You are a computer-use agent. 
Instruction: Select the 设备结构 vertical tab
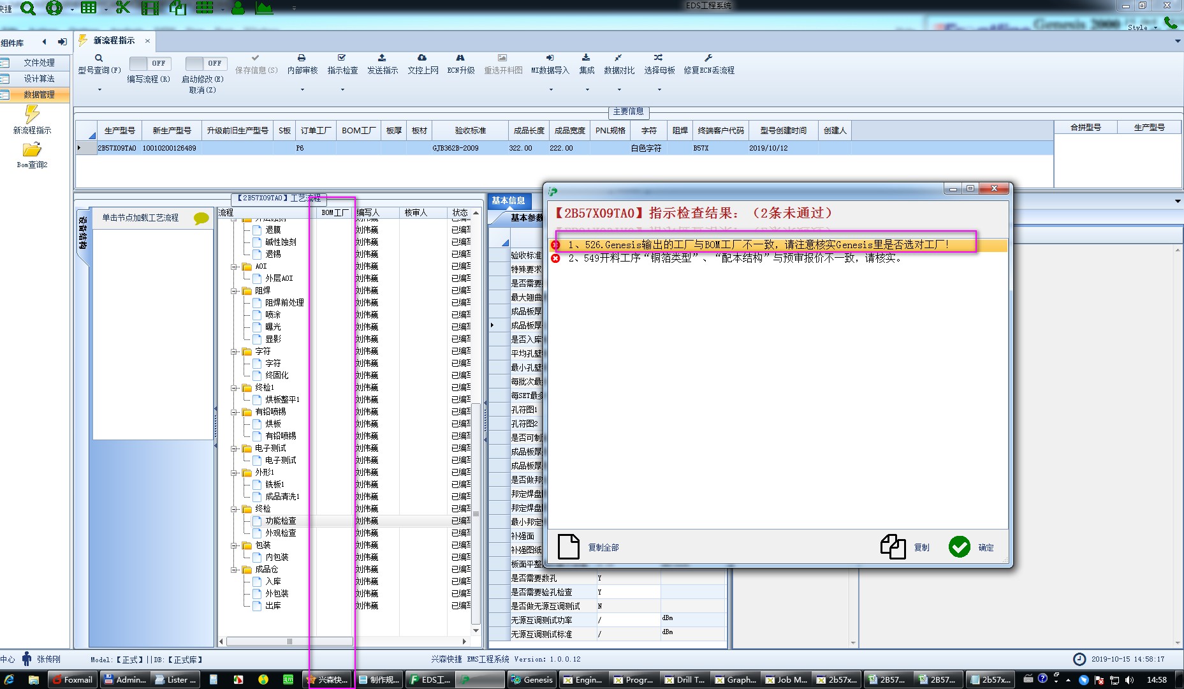pos(83,233)
